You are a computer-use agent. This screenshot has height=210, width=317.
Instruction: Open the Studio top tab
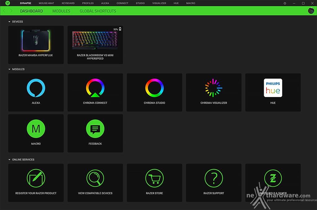point(140,3)
